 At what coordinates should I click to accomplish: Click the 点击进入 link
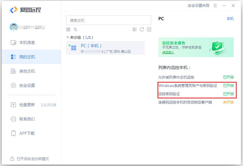168,52
